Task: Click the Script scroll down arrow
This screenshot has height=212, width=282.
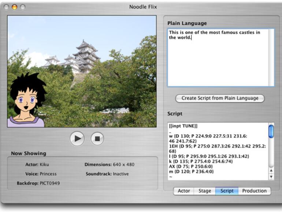Action: [271, 177]
